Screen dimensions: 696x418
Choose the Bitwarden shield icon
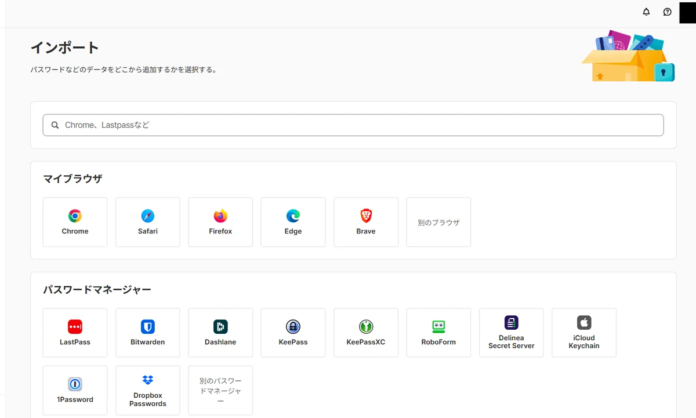(148, 327)
